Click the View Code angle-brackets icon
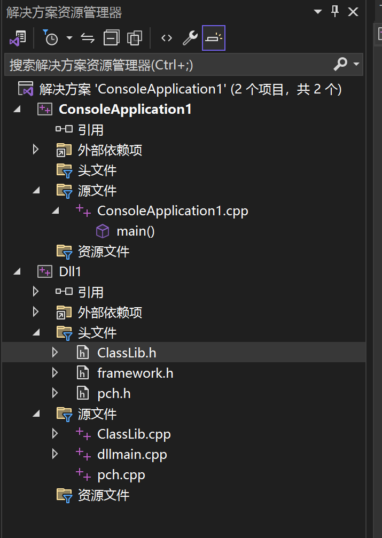Viewport: 382px width, 538px height. [167, 38]
